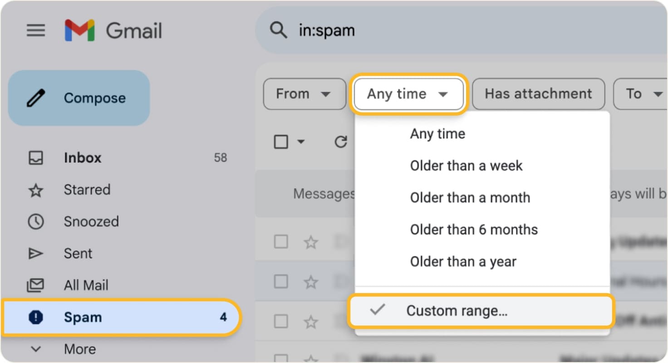668x363 pixels.
Task: Select the Custom range option
Action: [457, 311]
